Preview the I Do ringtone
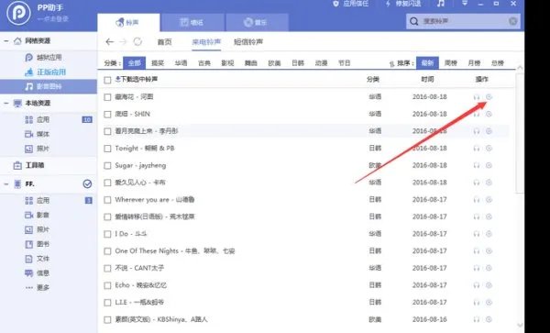550x333 pixels. click(477, 234)
